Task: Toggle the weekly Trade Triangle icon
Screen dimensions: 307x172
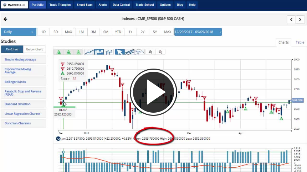Action: [68, 52]
